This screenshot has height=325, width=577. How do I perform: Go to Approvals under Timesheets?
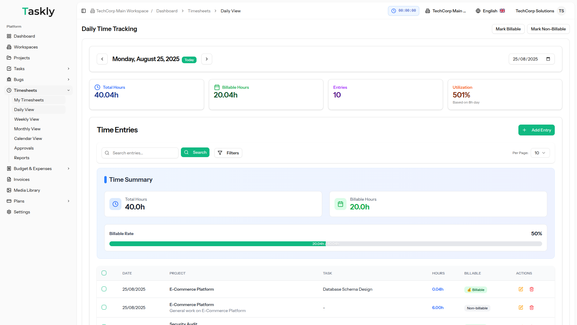(x=24, y=148)
